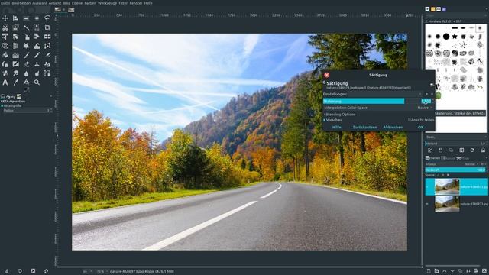
Task: Open the Datei menu
Action: tap(5, 3)
